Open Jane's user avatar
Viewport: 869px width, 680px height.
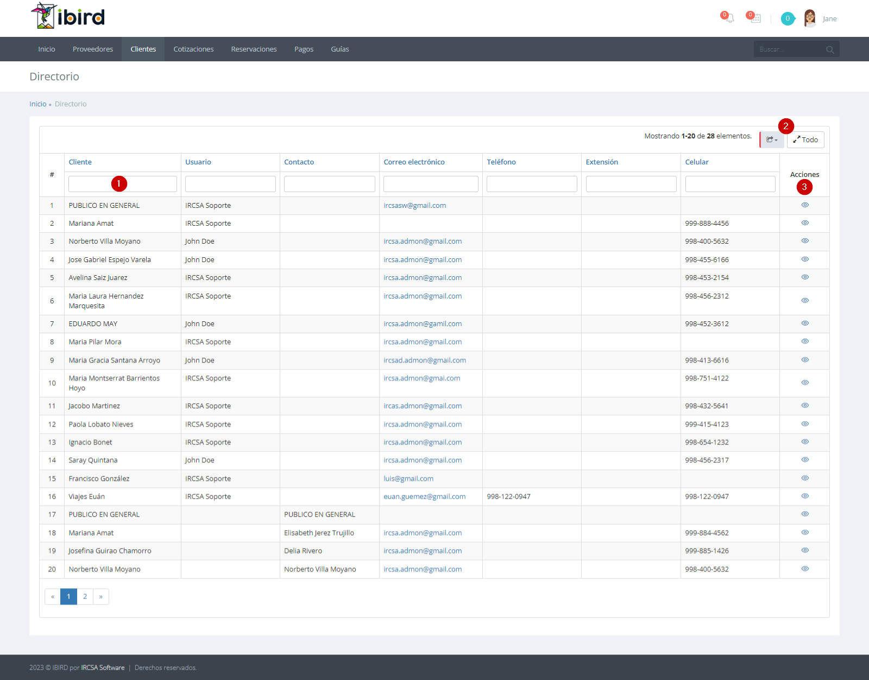810,18
